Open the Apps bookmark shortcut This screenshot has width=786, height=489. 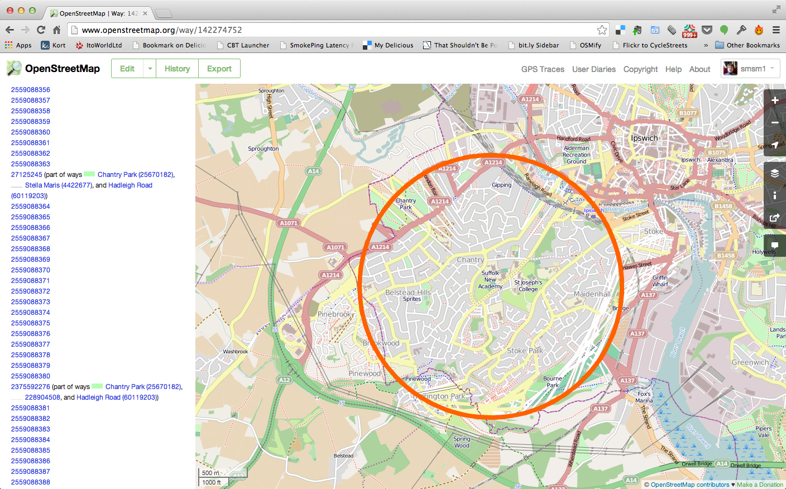pos(18,45)
